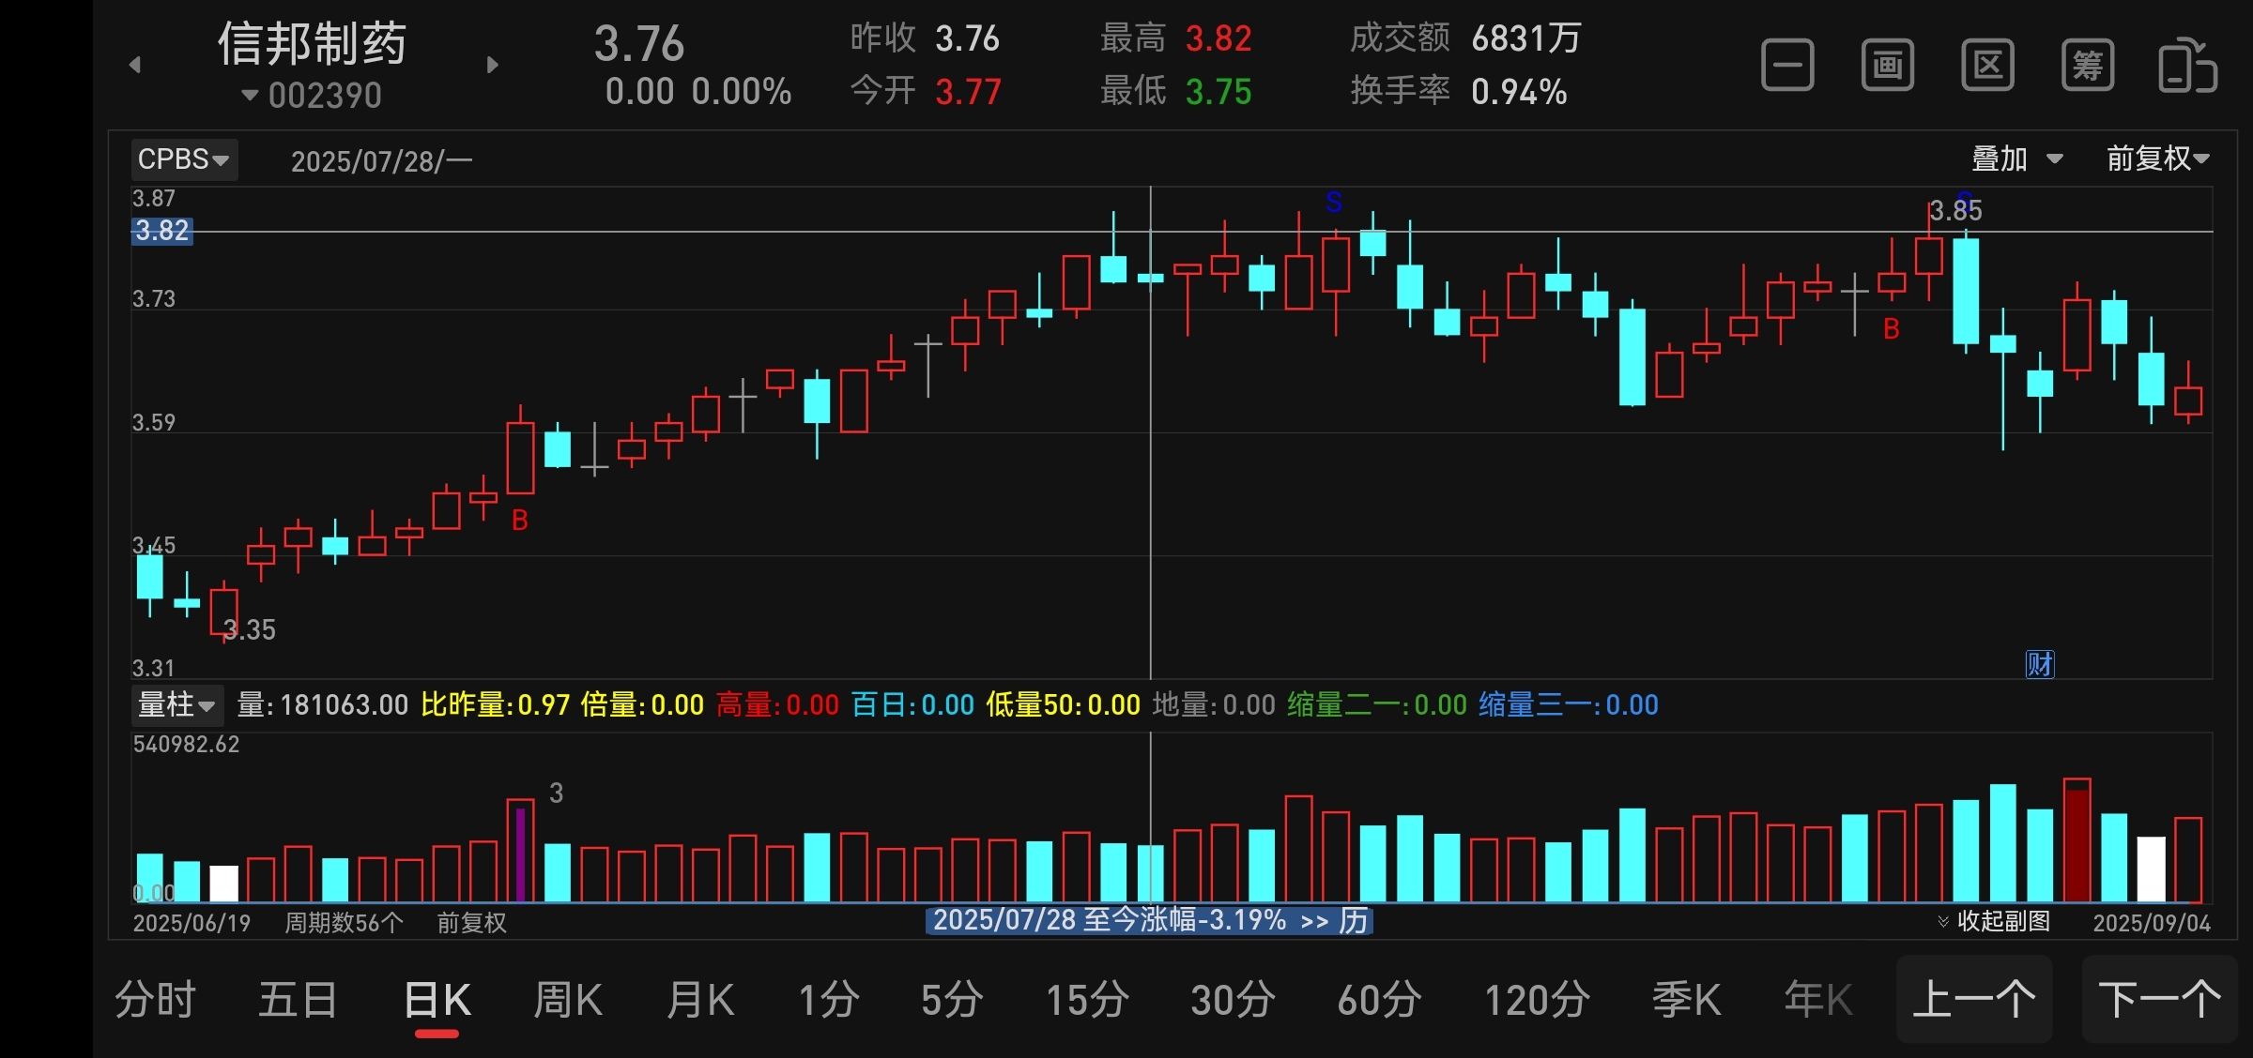
Task: Switch to the 30分 tab
Action: 1233,1000
